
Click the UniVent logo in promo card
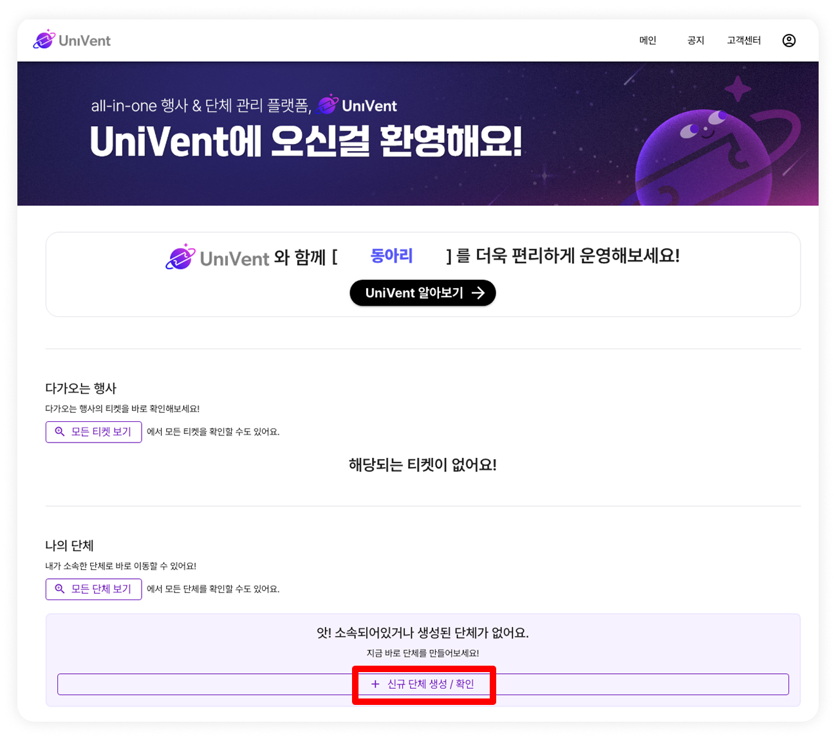point(217,257)
